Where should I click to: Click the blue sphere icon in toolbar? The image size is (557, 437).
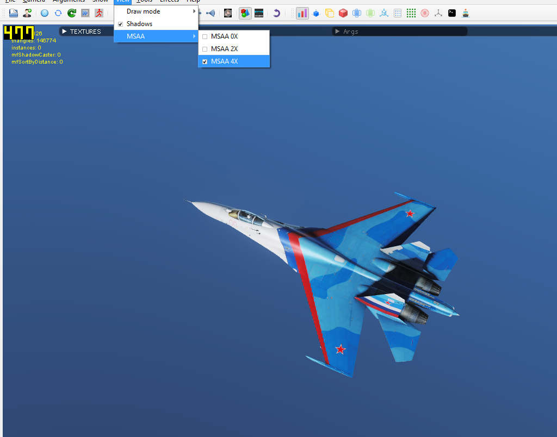coord(45,14)
